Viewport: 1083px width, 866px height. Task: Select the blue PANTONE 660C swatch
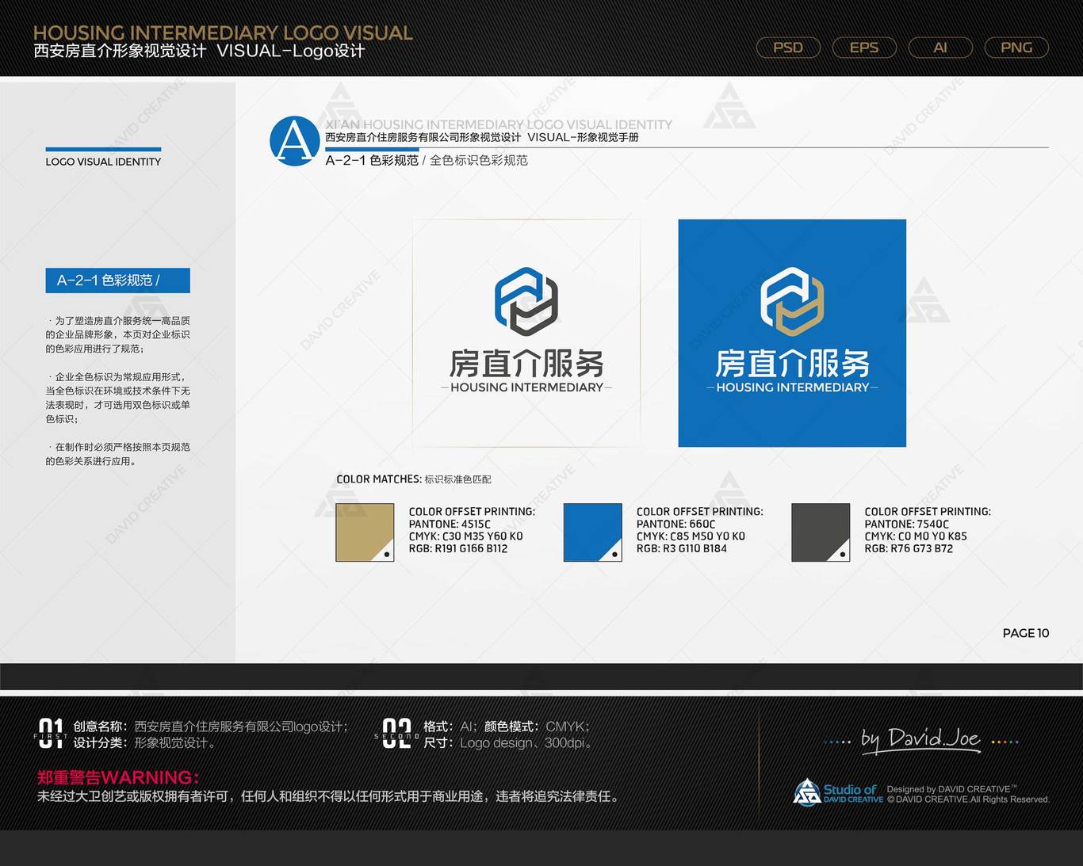tap(593, 532)
